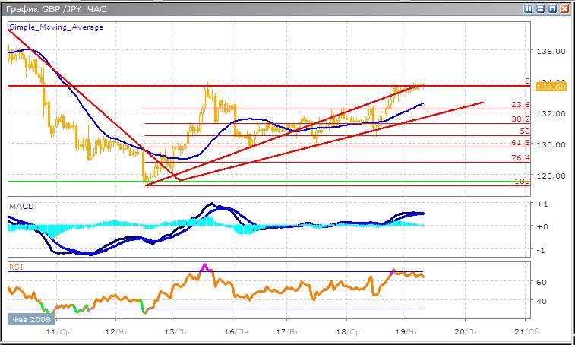Screen dimensions: 575x345
Task: Maximize the GBP/JPY chart window
Action: [551, 9]
